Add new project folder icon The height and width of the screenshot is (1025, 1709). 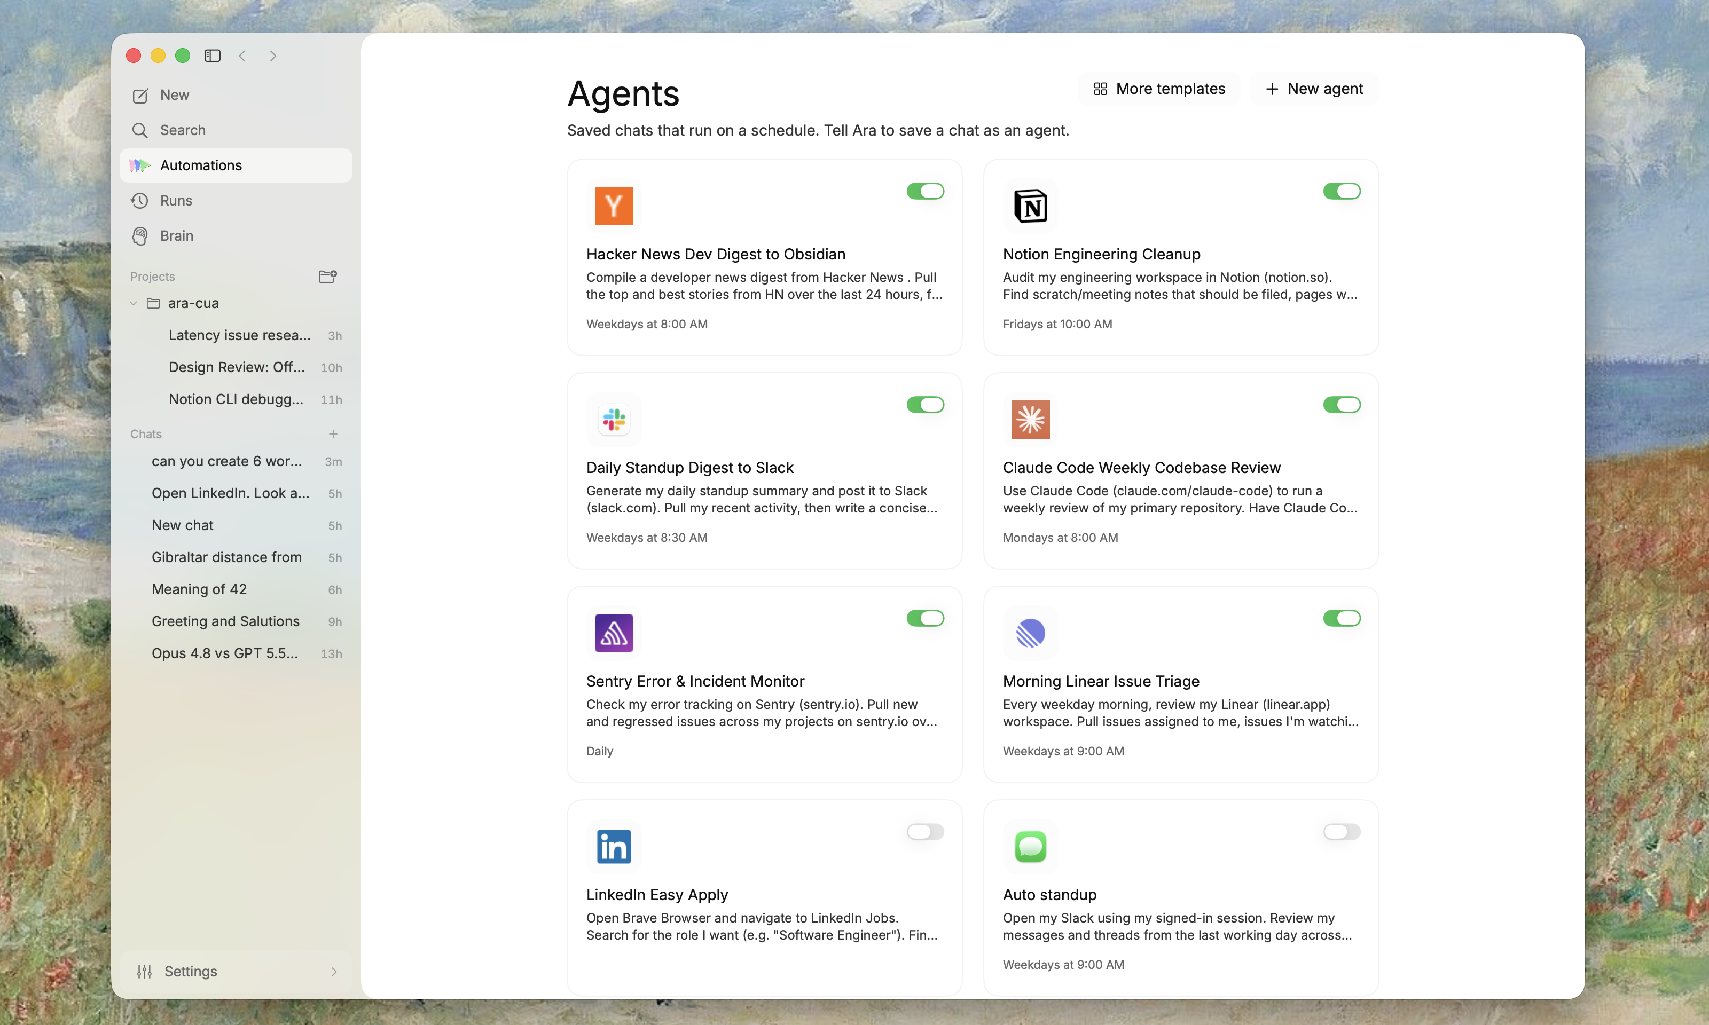(327, 277)
